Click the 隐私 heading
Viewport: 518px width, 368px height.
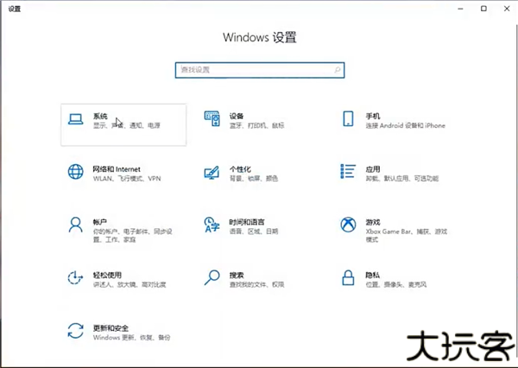point(373,275)
